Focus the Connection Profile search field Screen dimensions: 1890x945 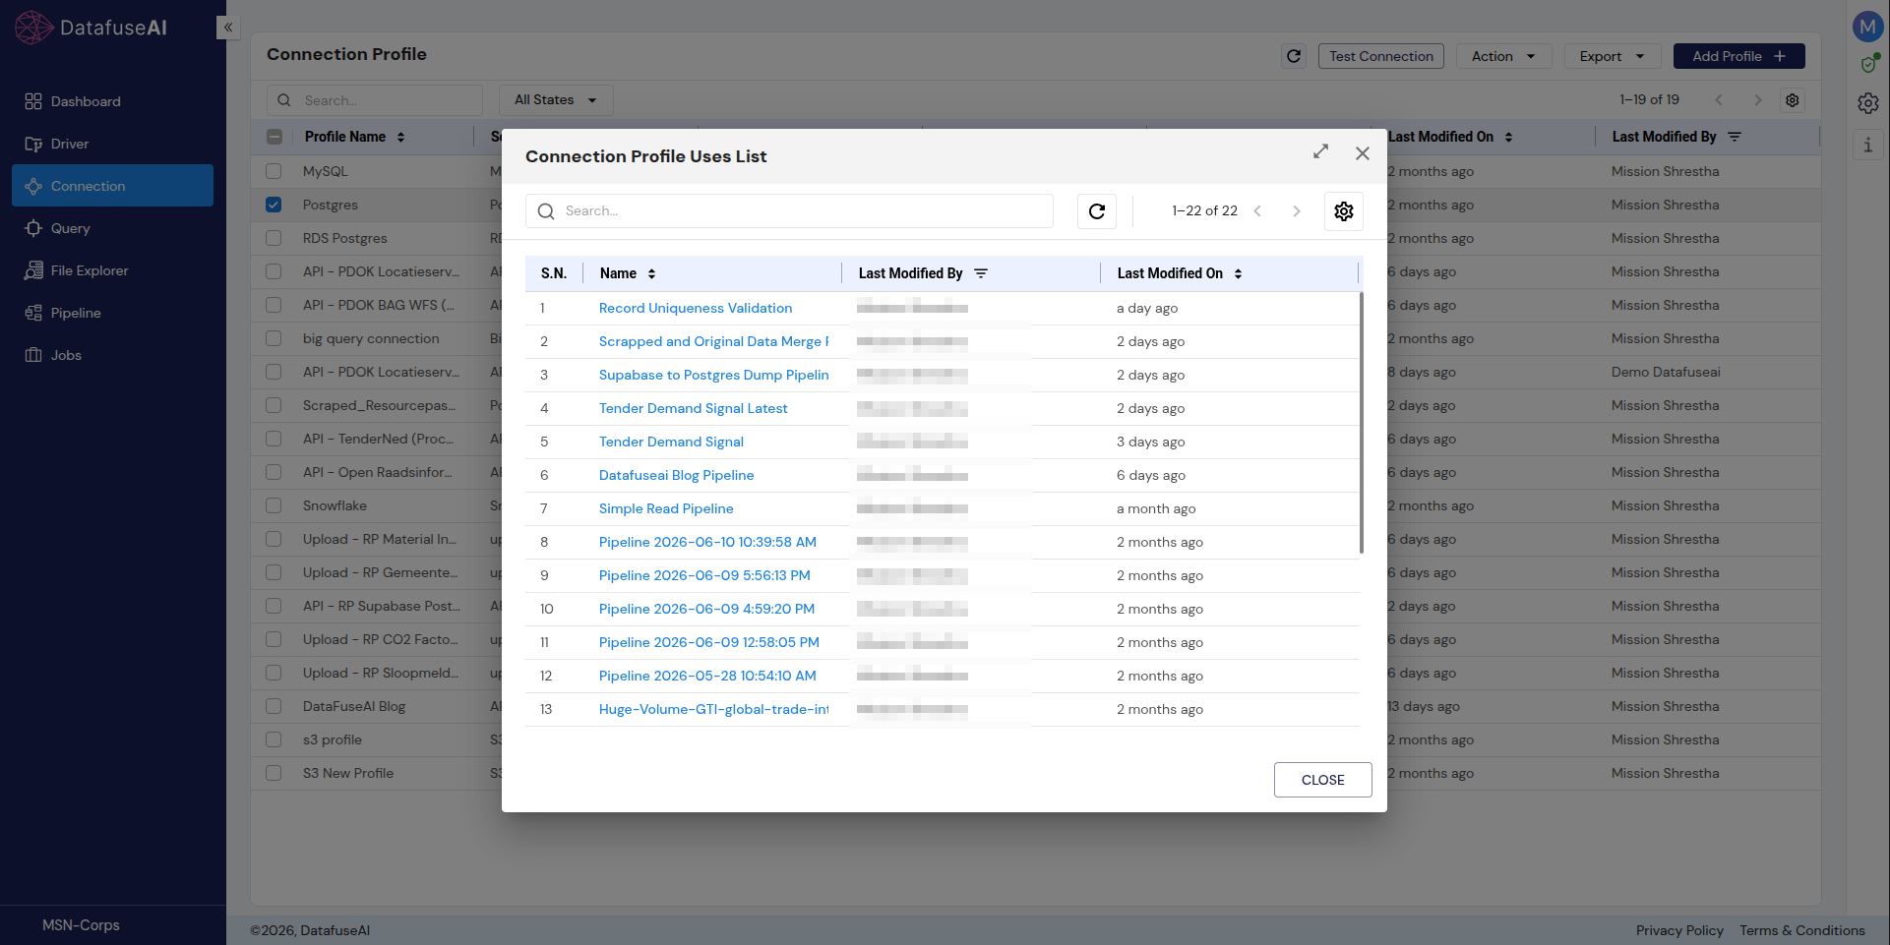(375, 100)
